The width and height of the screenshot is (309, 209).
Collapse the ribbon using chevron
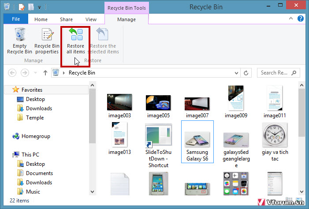(291, 19)
